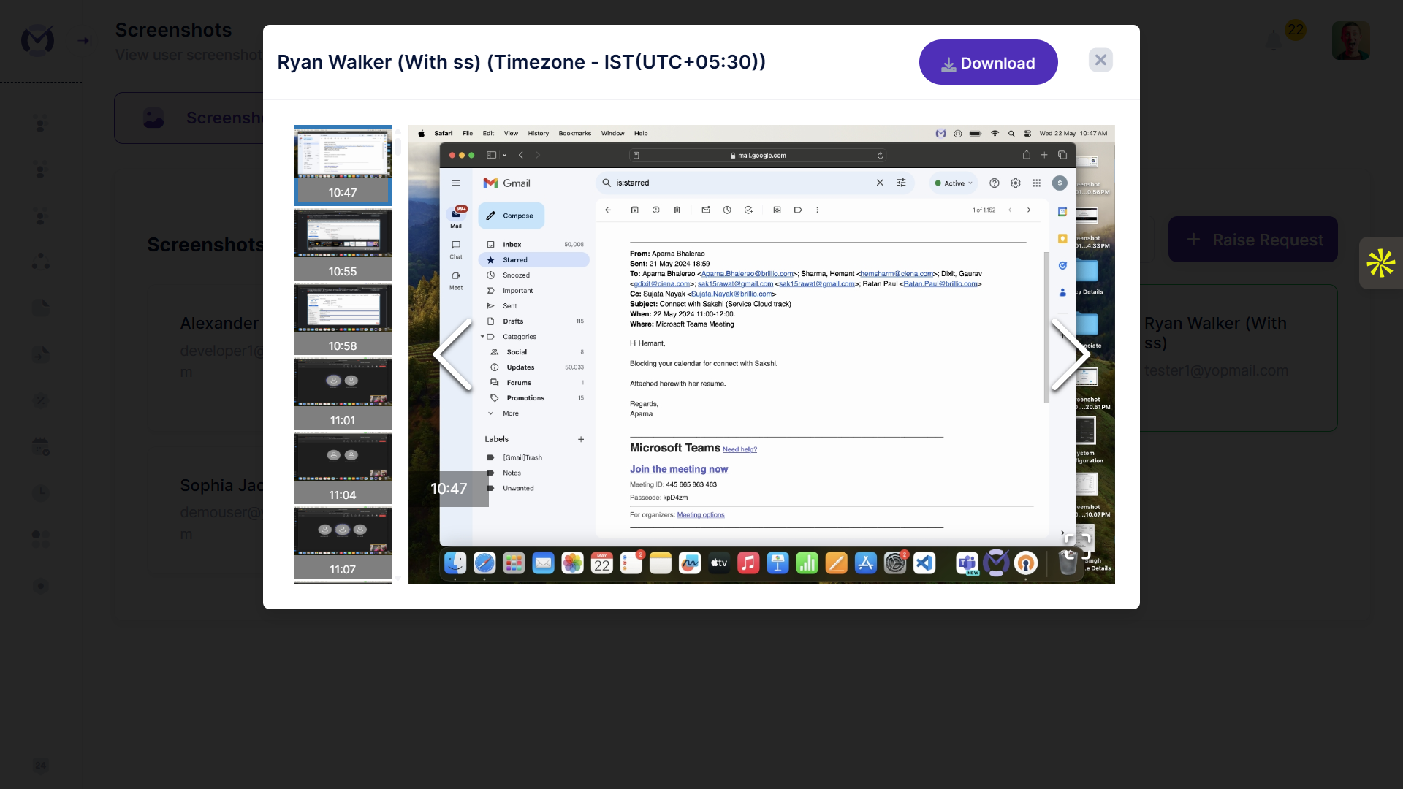Switch to the Starred label
The width and height of the screenshot is (1403, 789).
515,260
